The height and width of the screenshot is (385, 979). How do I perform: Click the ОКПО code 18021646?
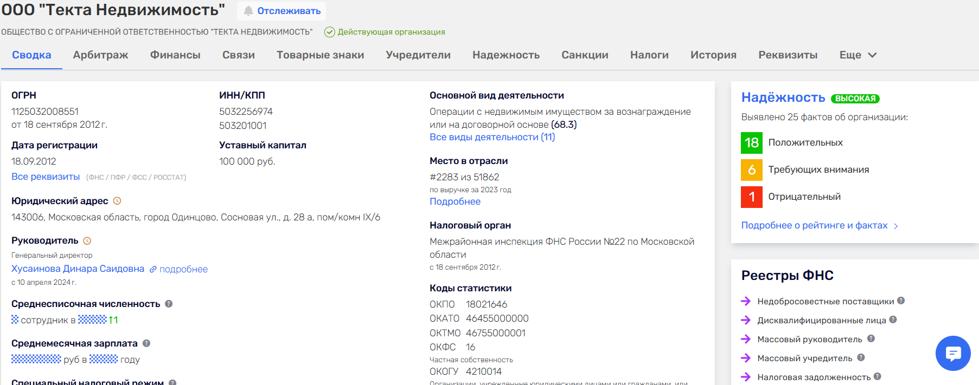[487, 304]
